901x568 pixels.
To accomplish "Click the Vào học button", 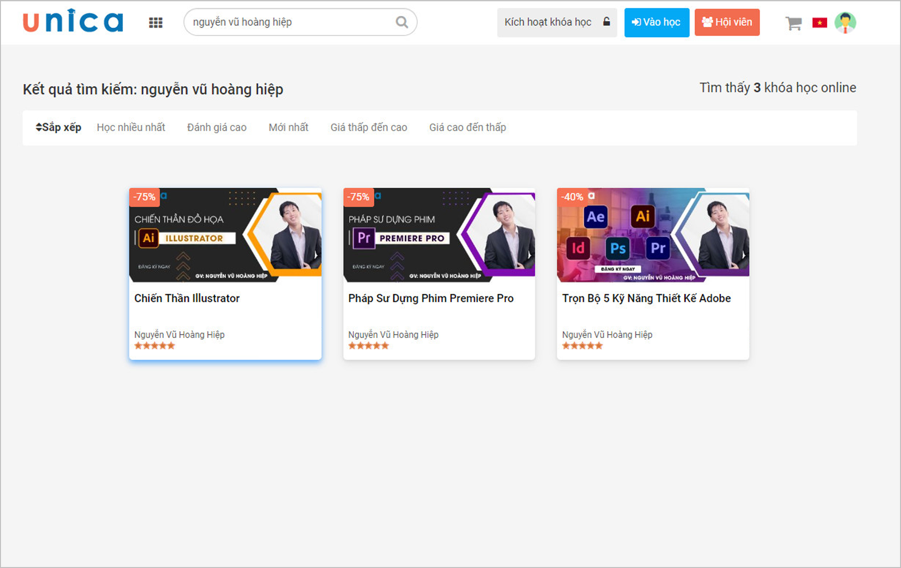I will click(x=657, y=22).
